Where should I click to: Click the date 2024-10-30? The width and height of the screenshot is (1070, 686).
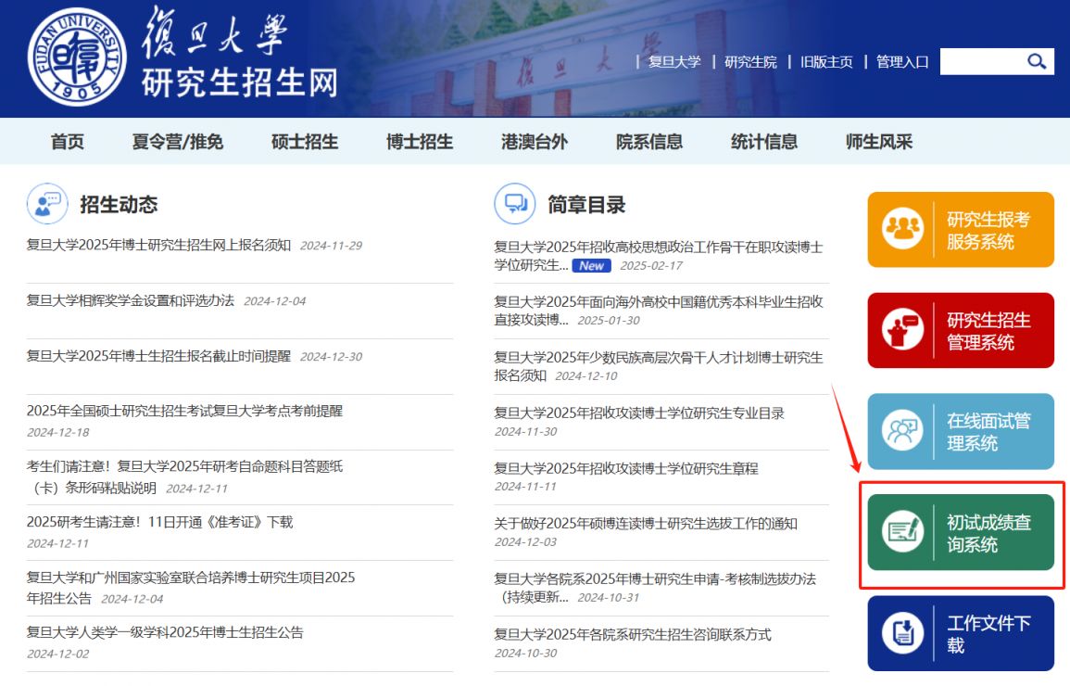[x=525, y=654]
